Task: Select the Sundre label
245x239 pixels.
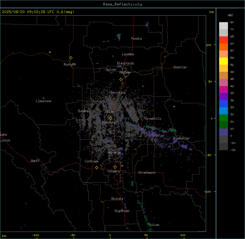Action: coord(83,111)
